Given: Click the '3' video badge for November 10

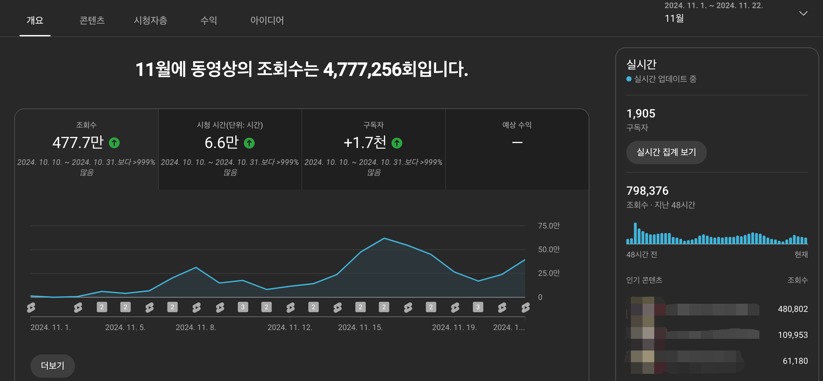Looking at the screenshot, I should point(243,307).
